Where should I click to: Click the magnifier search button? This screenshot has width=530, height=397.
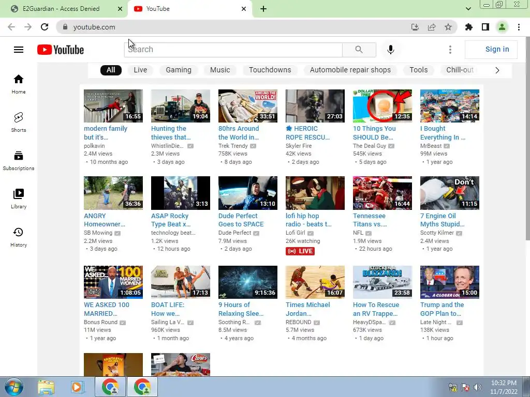tap(359, 50)
